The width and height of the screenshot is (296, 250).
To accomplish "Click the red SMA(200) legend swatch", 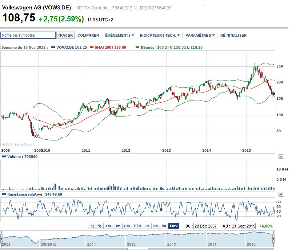I will point(92,47).
